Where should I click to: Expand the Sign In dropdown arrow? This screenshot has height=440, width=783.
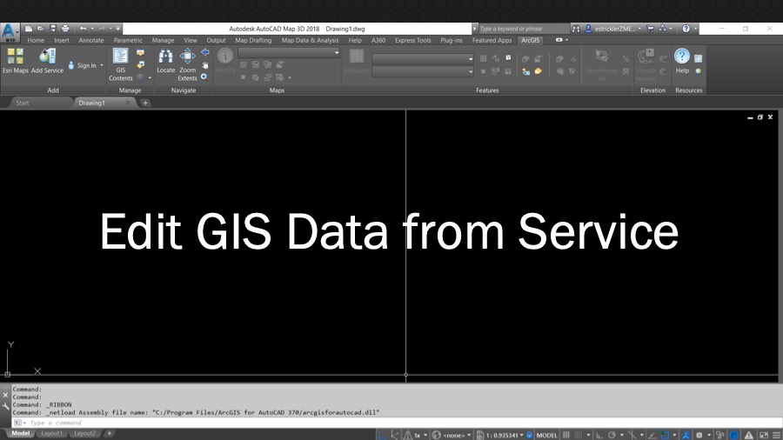click(102, 65)
